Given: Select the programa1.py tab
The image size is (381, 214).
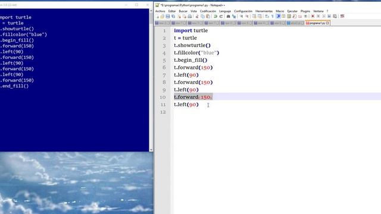Looking at the screenshot, I should (x=317, y=23).
